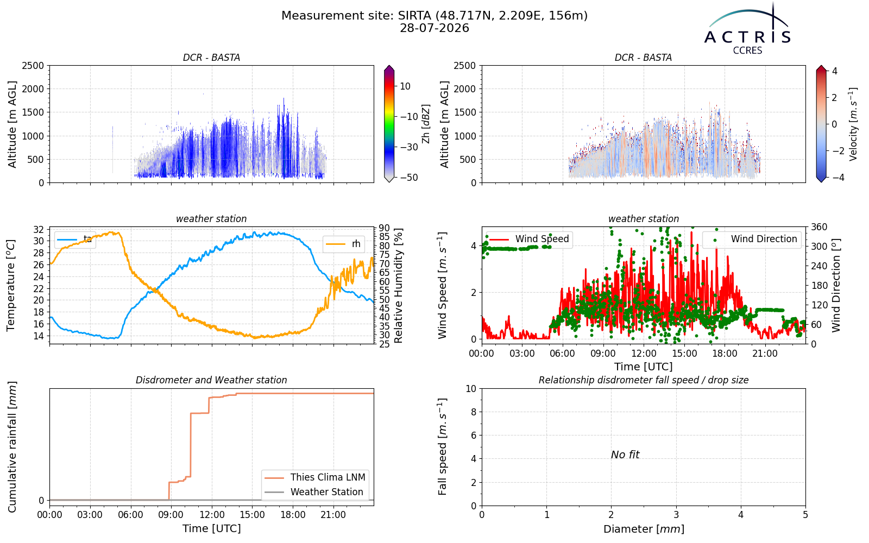
Task: Click the 90 tick on Relative Humidity axis
Action: click(384, 228)
